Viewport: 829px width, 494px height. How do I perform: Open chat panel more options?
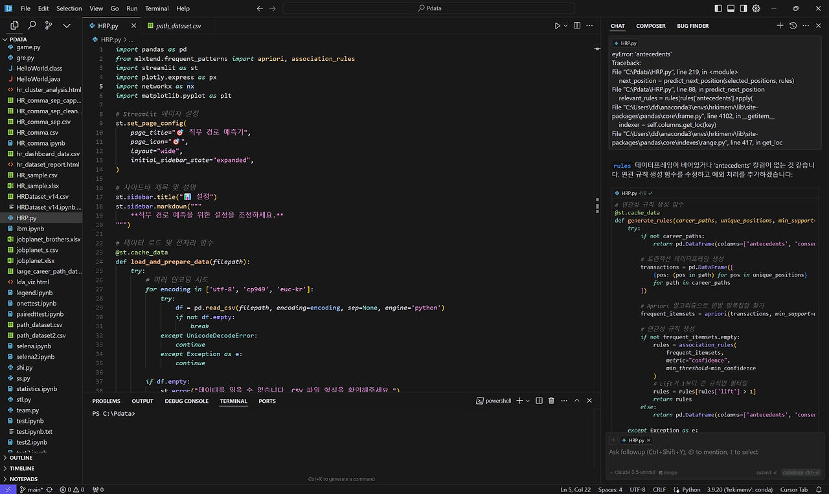pos(806,25)
